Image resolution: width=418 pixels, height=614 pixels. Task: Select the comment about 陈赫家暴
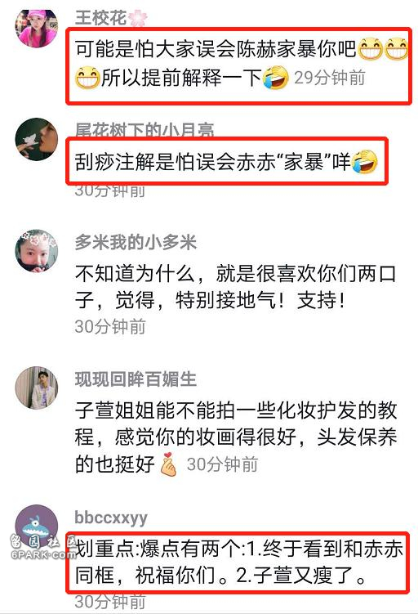(239, 64)
